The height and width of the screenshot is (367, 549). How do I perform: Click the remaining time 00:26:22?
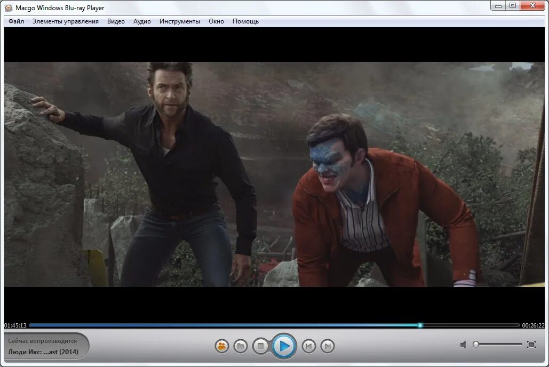coord(533,325)
